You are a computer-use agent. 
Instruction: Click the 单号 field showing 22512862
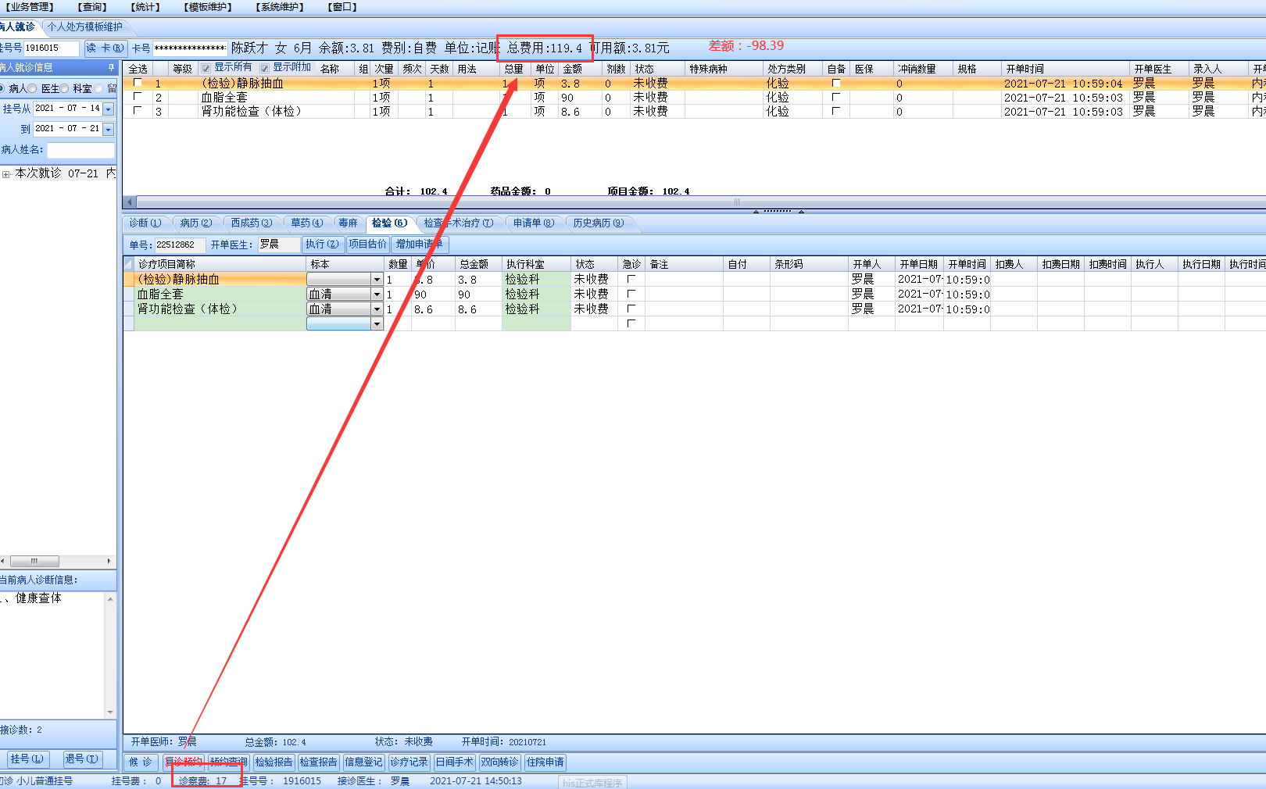(180, 245)
